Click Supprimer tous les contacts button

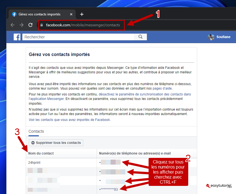[x=56, y=143]
